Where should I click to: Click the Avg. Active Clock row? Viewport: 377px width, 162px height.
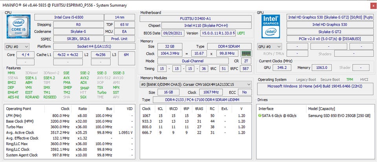[69, 133]
